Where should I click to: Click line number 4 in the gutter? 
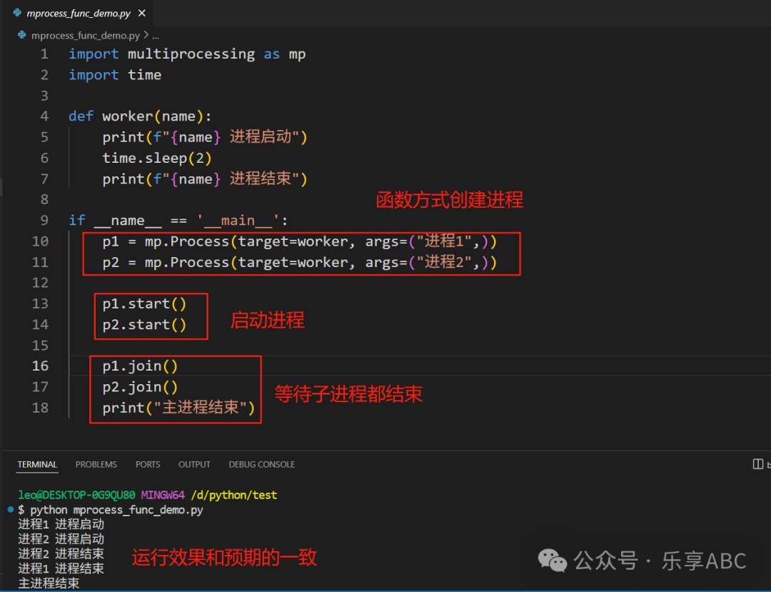pyautogui.click(x=44, y=116)
